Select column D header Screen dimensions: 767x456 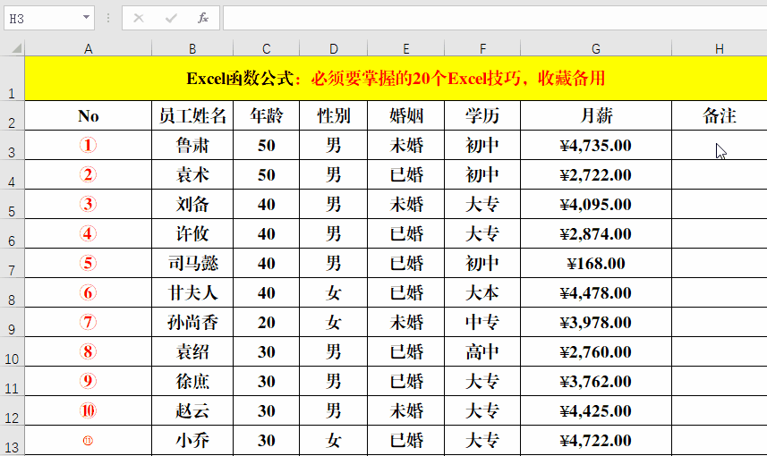pos(333,48)
